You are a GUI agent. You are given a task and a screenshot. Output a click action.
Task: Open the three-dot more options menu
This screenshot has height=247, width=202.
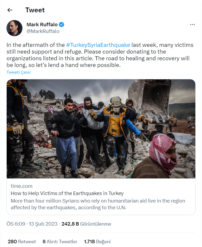point(192,25)
